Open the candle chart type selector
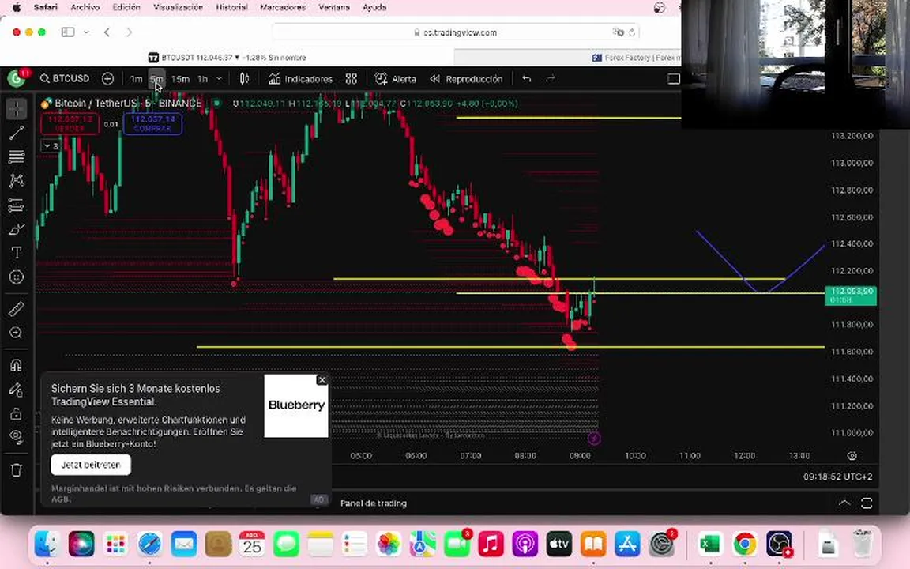The image size is (910, 569). [244, 79]
